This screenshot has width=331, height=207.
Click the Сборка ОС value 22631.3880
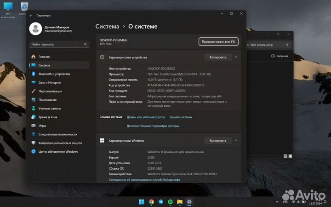point(155,168)
